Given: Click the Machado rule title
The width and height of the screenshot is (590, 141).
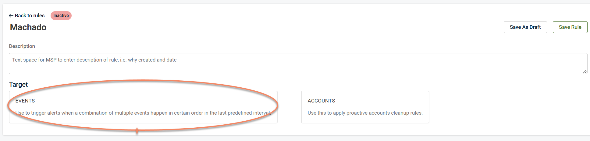Looking at the screenshot, I should coord(28,27).
